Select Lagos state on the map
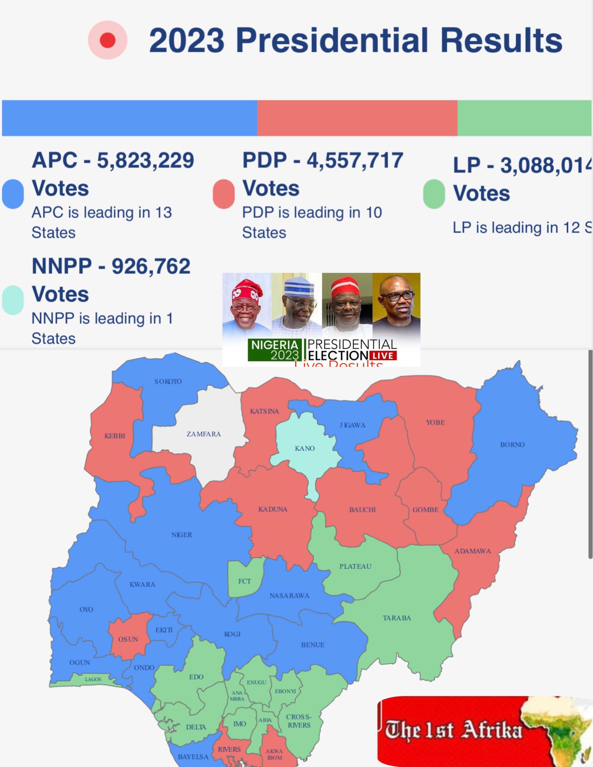Image resolution: width=593 pixels, height=767 pixels. 93,679
